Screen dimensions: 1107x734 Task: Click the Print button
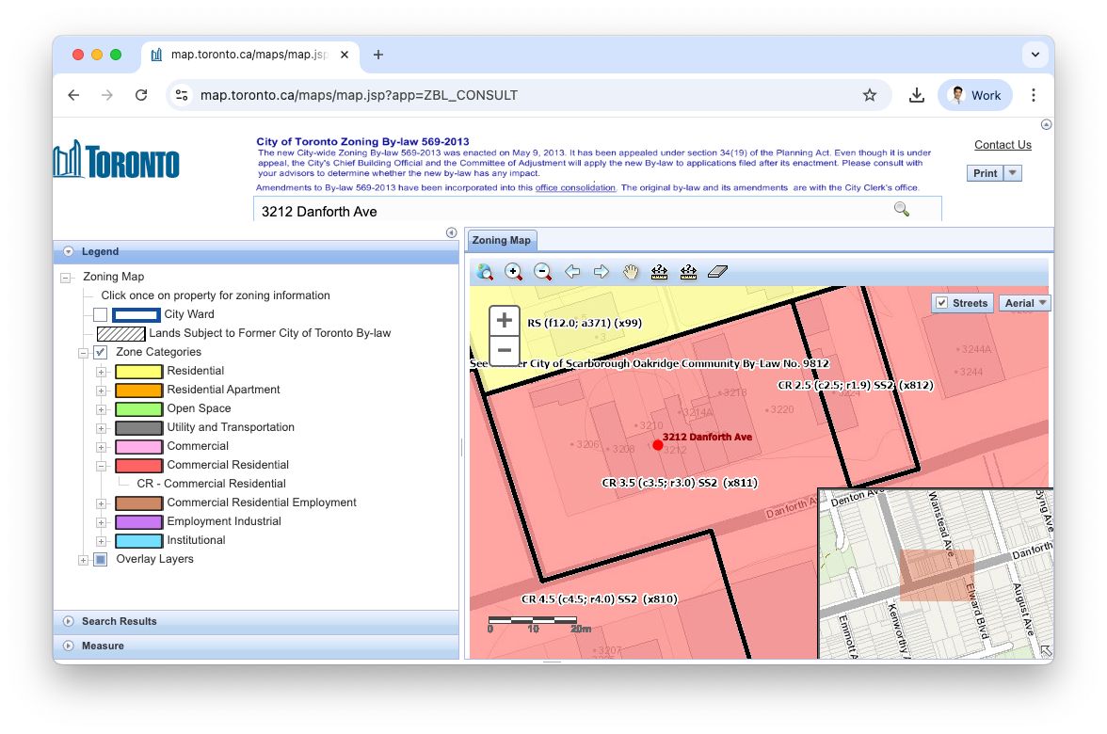985,173
